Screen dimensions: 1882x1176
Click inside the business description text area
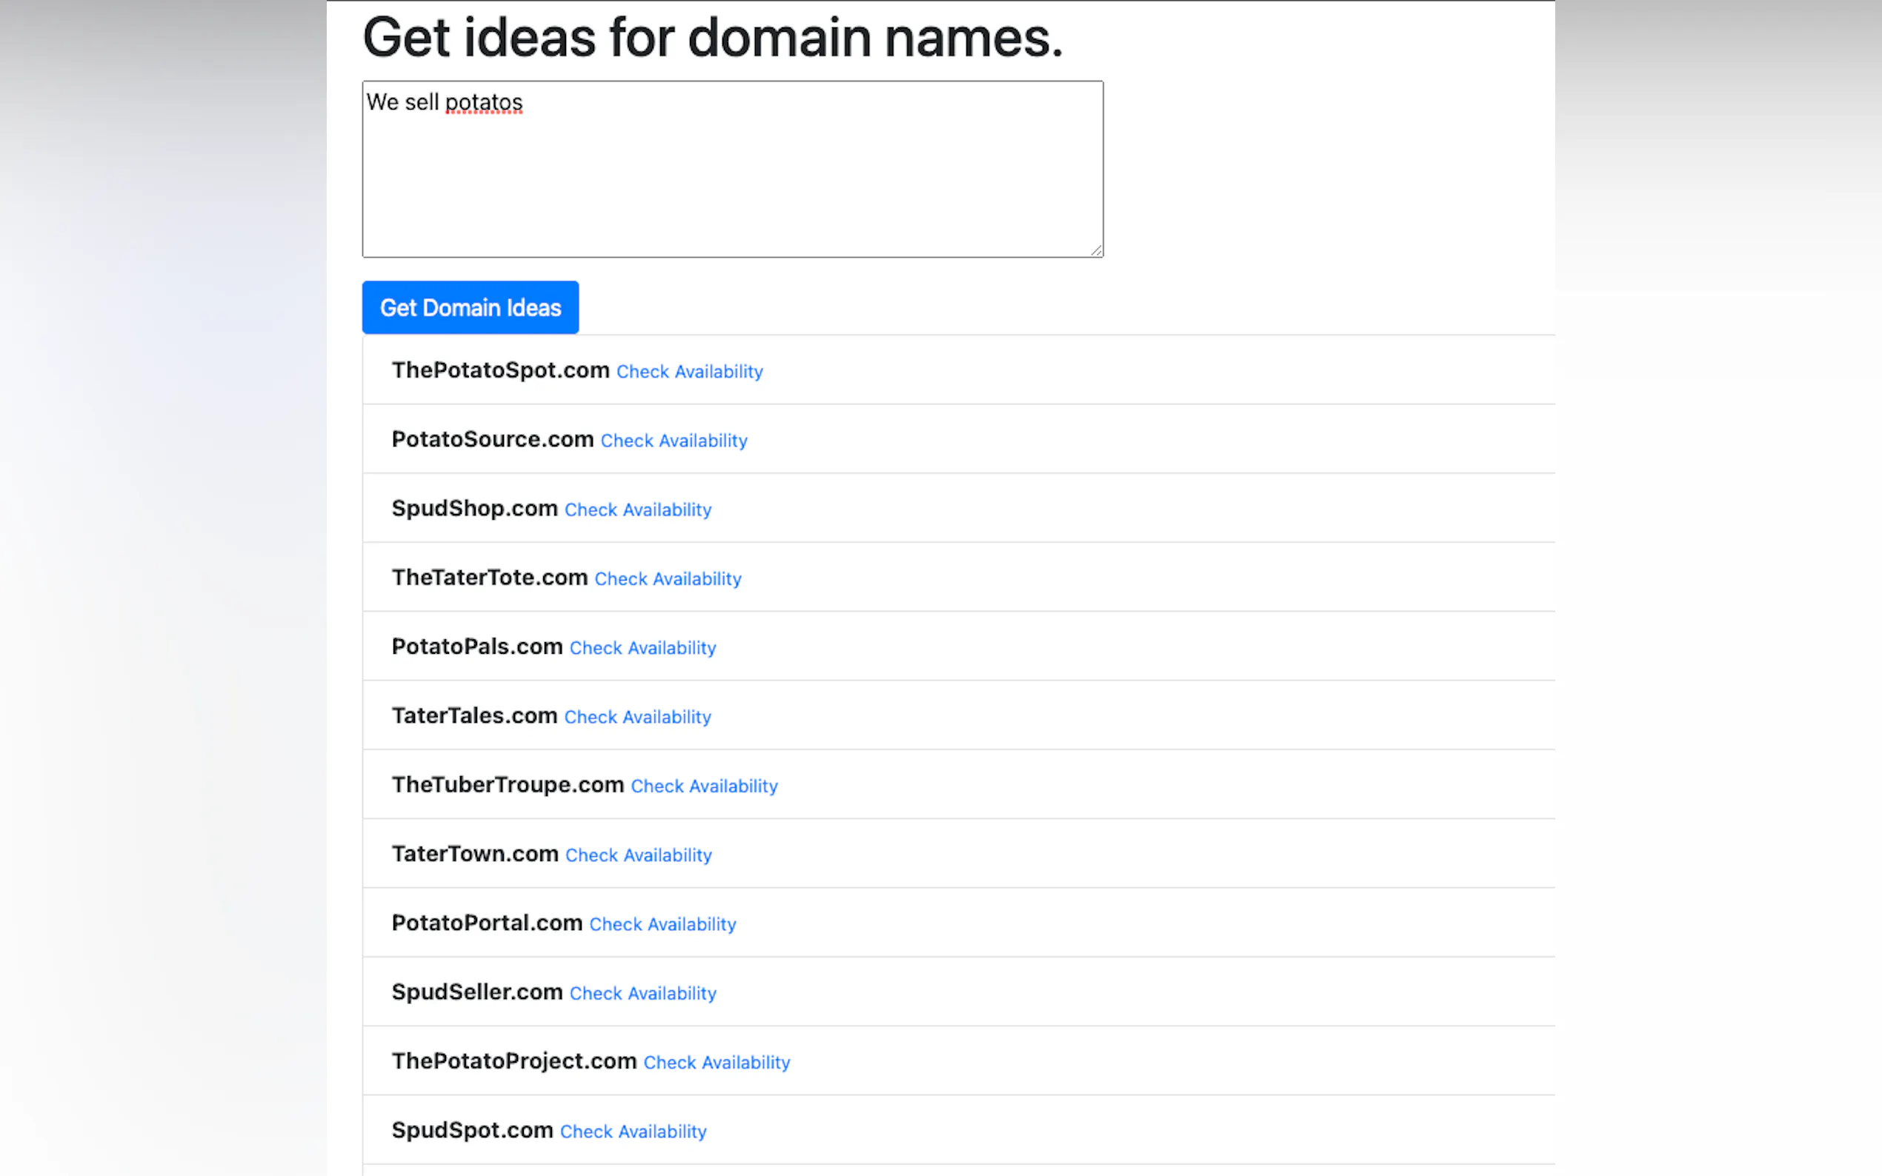(x=732, y=179)
